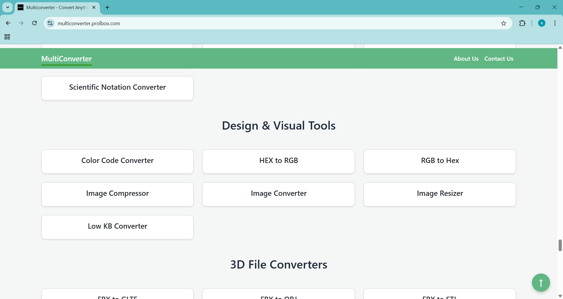Click the MultiConverter logo link
Viewport: 563px width, 299px height.
point(67,59)
